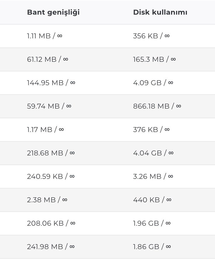Select the 3.26 MB disk usage cell
This screenshot has width=215, height=274.
[153, 177]
